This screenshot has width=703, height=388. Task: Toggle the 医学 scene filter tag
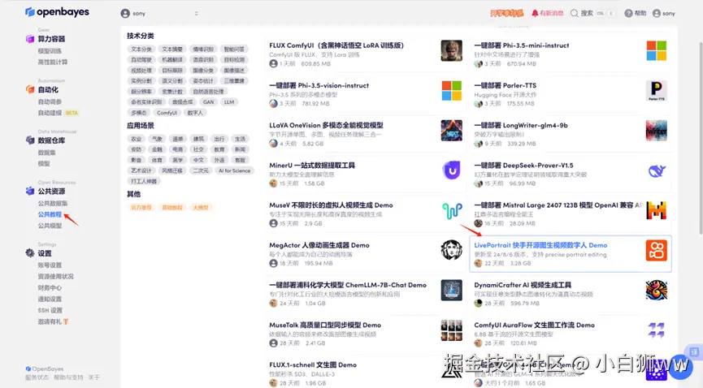pos(177,160)
